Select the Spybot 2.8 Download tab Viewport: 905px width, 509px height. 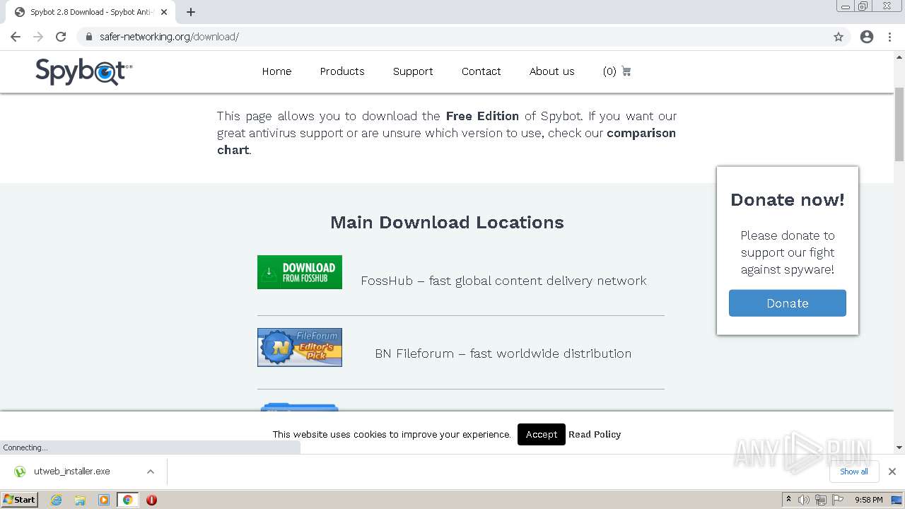coord(90,12)
